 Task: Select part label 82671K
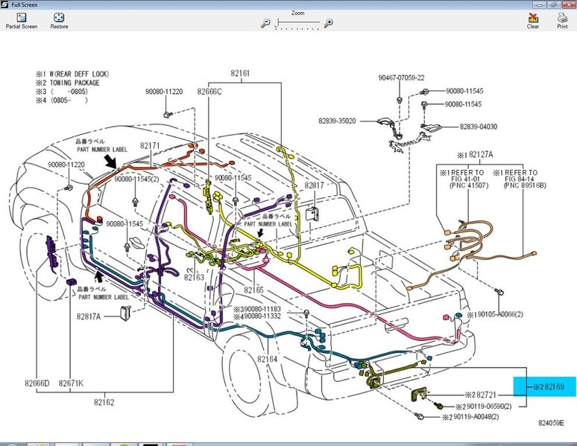tap(71, 383)
